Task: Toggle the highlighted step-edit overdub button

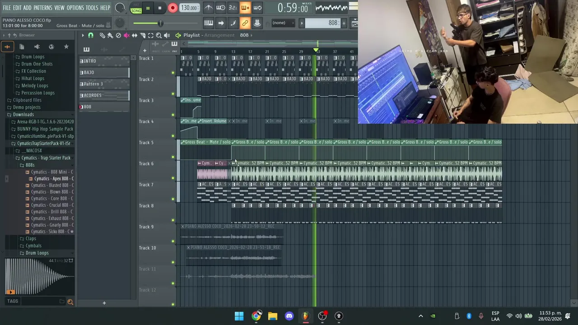Action: pyautogui.click(x=245, y=8)
